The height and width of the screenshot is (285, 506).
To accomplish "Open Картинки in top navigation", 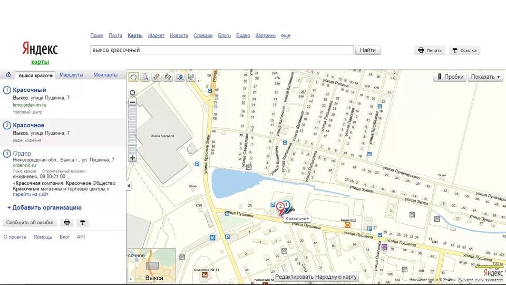I will click(266, 35).
